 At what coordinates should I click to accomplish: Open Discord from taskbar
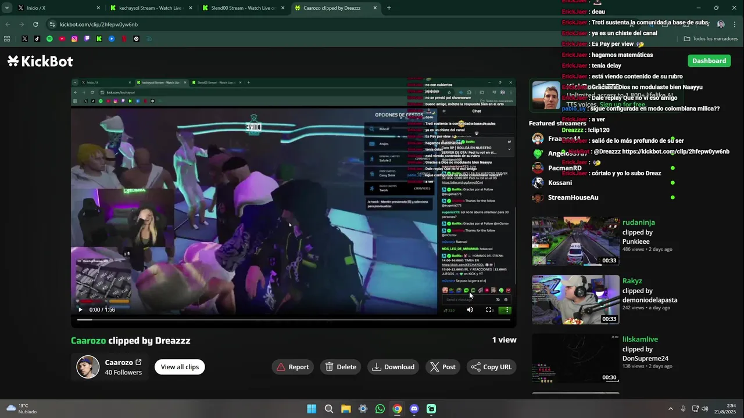tap(414, 409)
